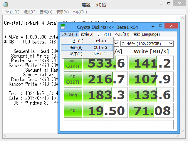
Task: Choose コピー(C) from file menu
Action: click(x=87, y=41)
